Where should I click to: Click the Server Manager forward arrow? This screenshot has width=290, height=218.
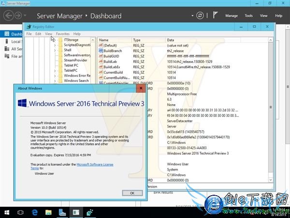point(18,16)
